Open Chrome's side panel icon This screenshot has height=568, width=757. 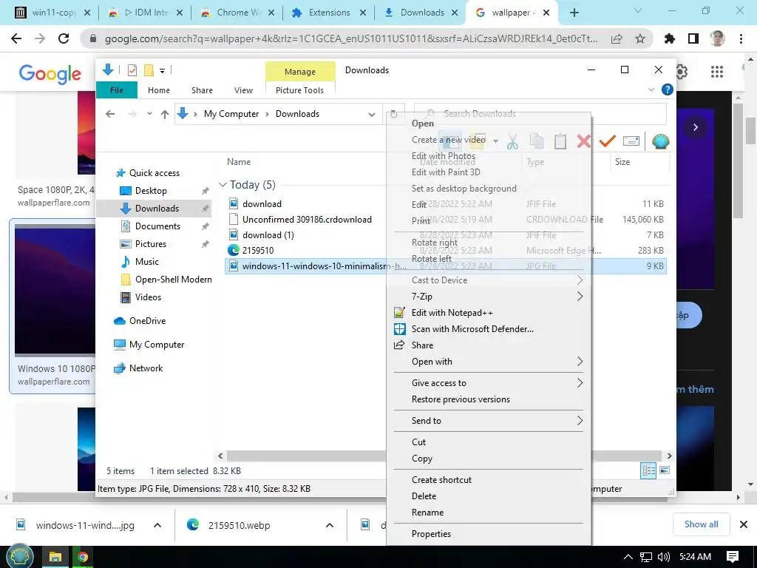coord(693,38)
